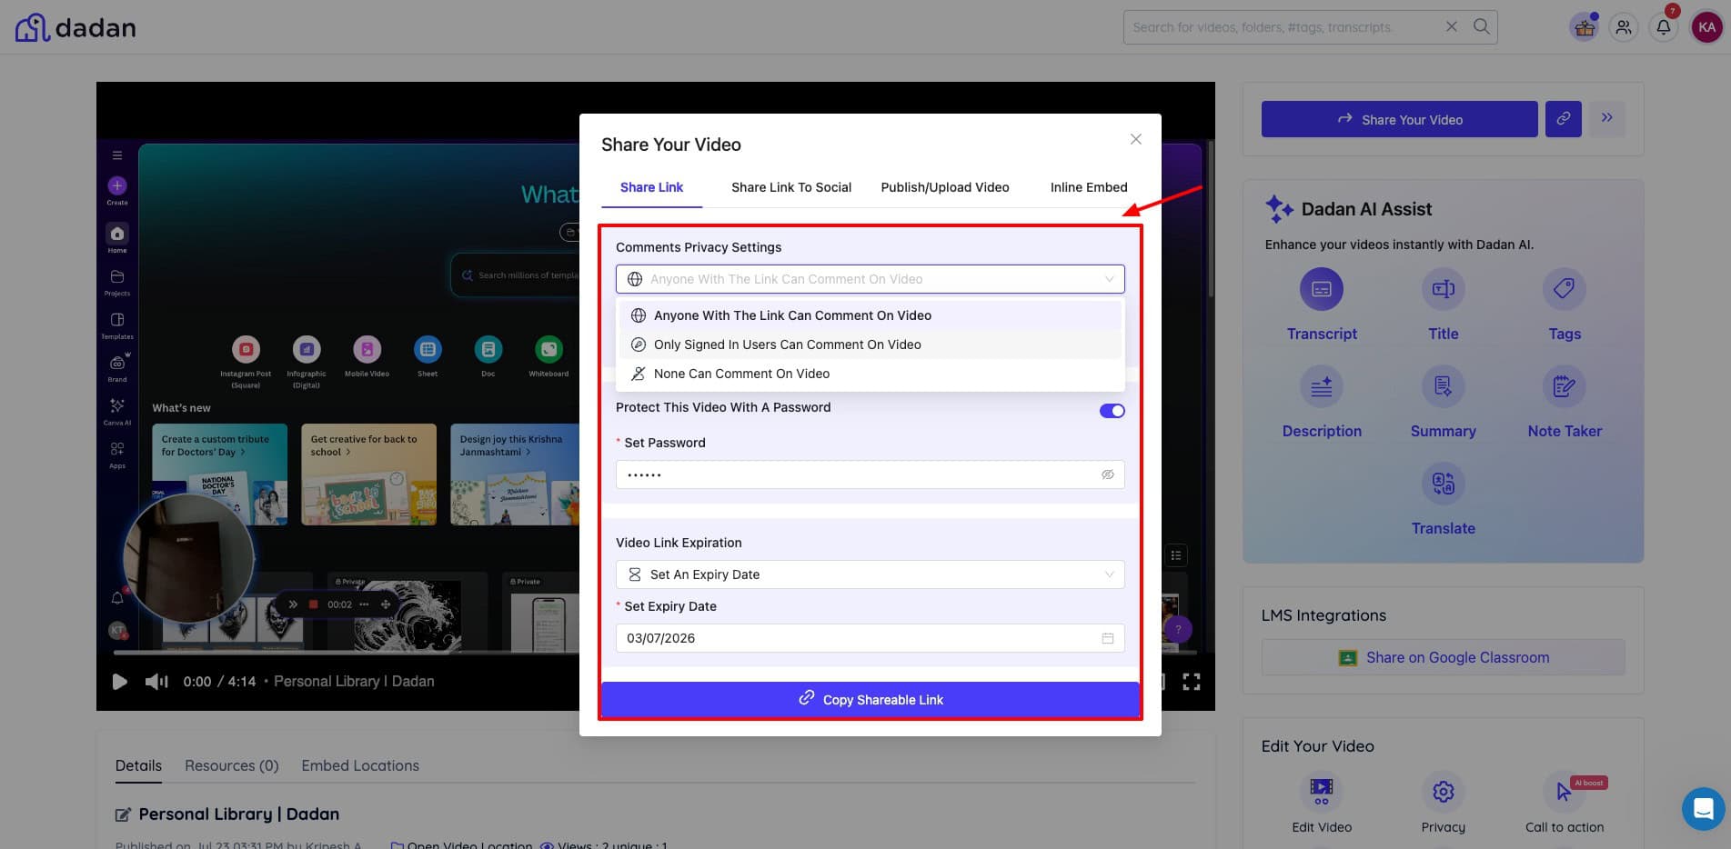Switch to Share Link To Social tab
Viewport: 1731px width, 849px height.
click(x=790, y=187)
